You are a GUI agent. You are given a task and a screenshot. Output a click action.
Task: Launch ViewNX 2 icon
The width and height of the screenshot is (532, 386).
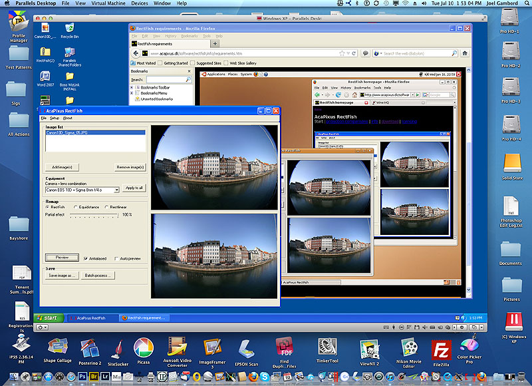369,349
